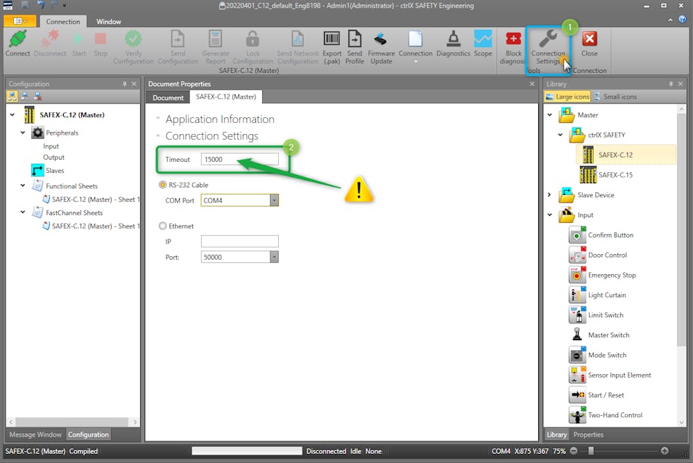Close the Configuration panel

pyautogui.click(x=134, y=83)
